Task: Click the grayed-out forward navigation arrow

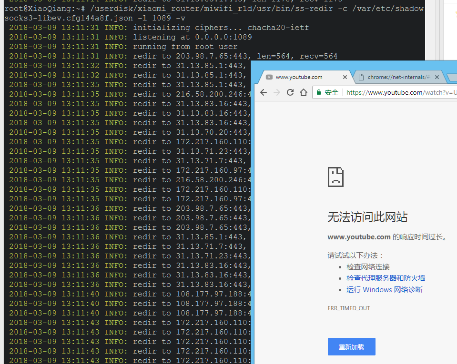Action: (276, 92)
